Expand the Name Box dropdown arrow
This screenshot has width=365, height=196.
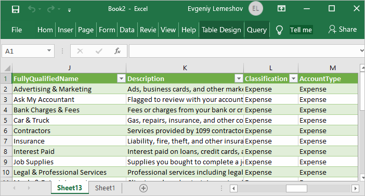pyautogui.click(x=49, y=51)
